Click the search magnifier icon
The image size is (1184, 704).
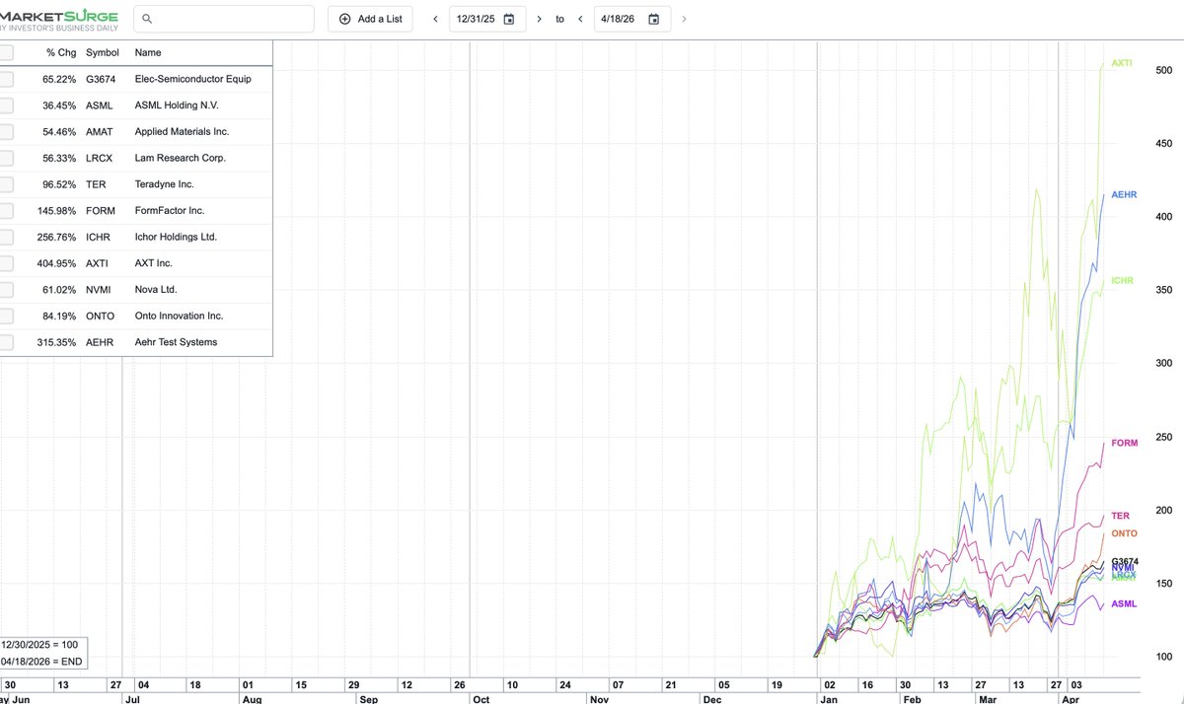pos(148,19)
